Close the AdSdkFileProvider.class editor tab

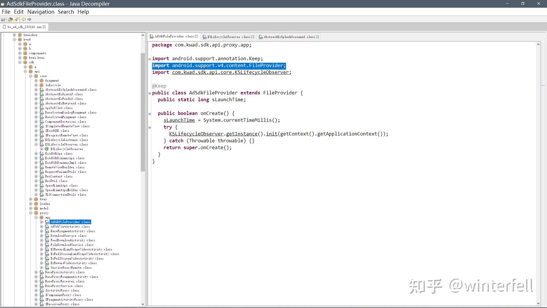point(196,37)
